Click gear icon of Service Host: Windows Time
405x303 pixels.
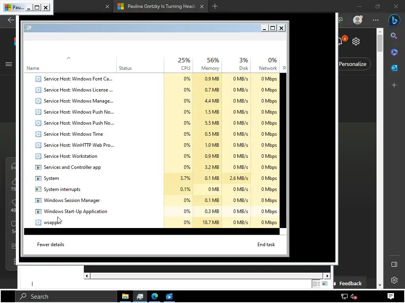(x=38, y=134)
